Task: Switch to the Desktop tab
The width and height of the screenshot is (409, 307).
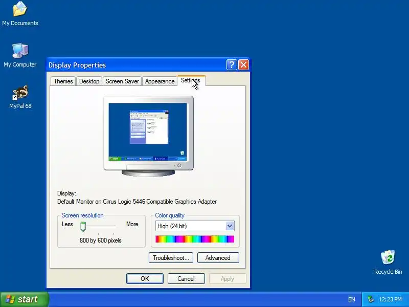Action: click(89, 81)
